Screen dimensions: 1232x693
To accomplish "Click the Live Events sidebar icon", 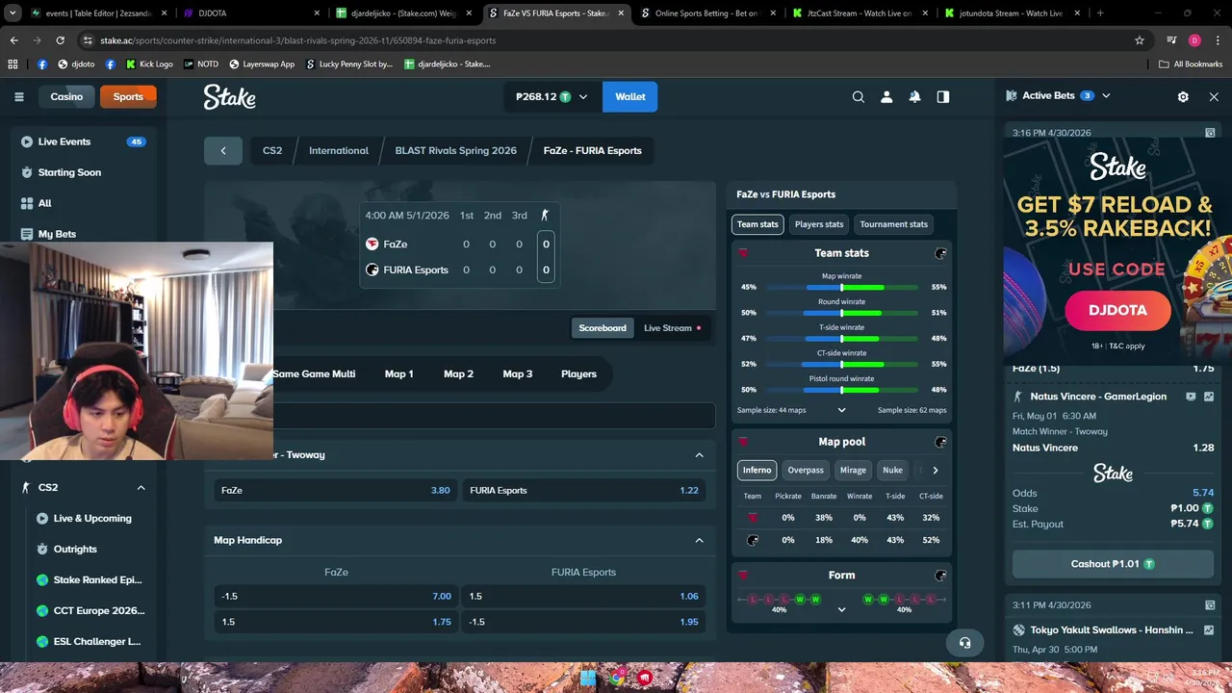I will [27, 141].
